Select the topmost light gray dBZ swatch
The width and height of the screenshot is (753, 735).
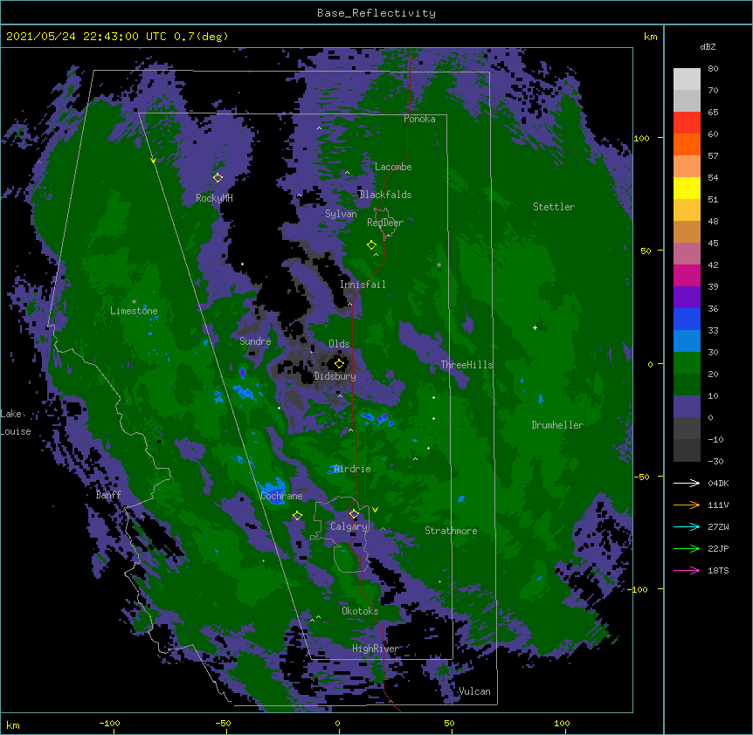coord(687,79)
